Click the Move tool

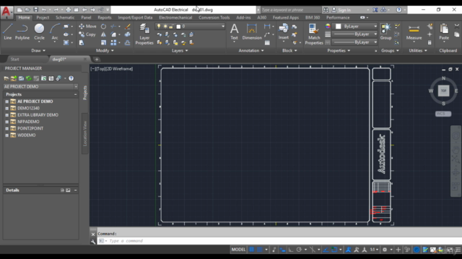tap(87, 27)
